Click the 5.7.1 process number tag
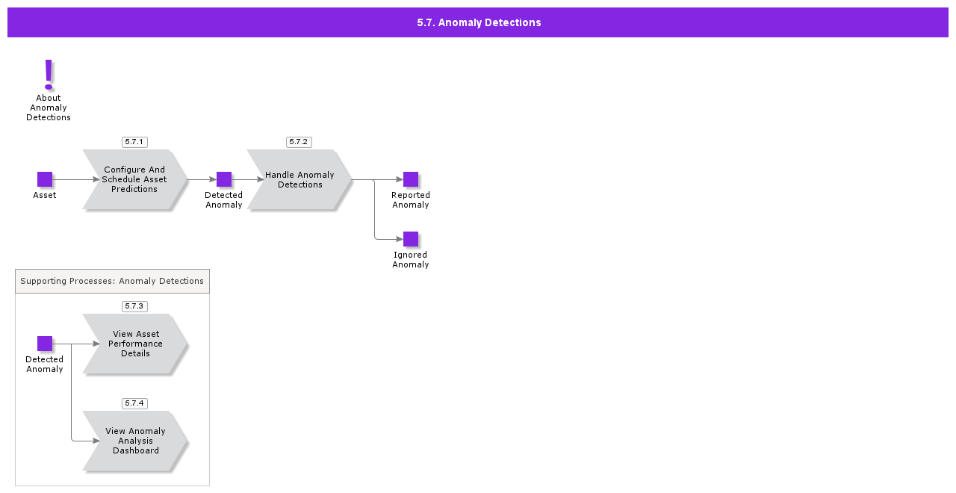This screenshot has width=956, height=493. [x=134, y=142]
